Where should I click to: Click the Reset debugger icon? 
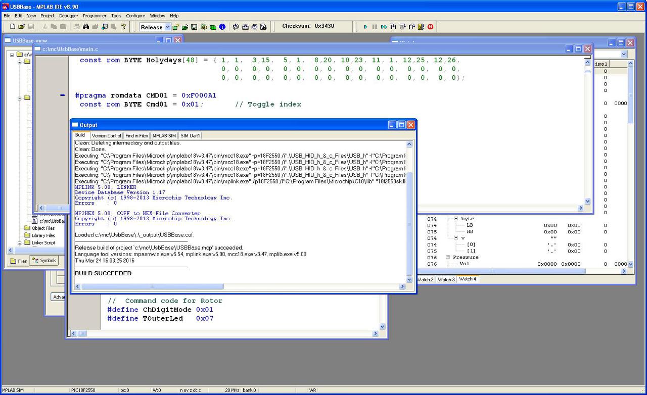[421, 27]
